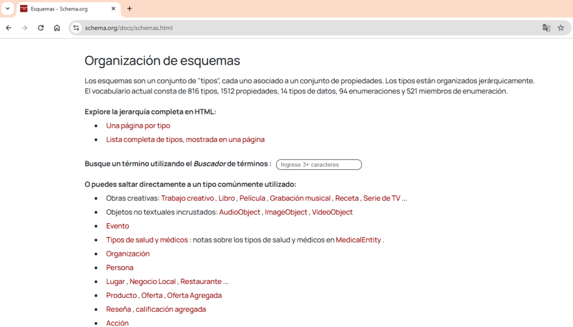Open the Producto link
Screen dimensions: 573x327
pos(121,295)
